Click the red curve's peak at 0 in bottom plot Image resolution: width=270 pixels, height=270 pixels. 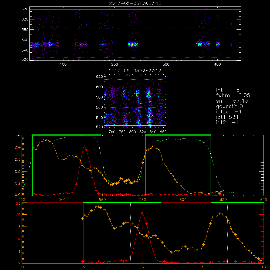point(142,213)
